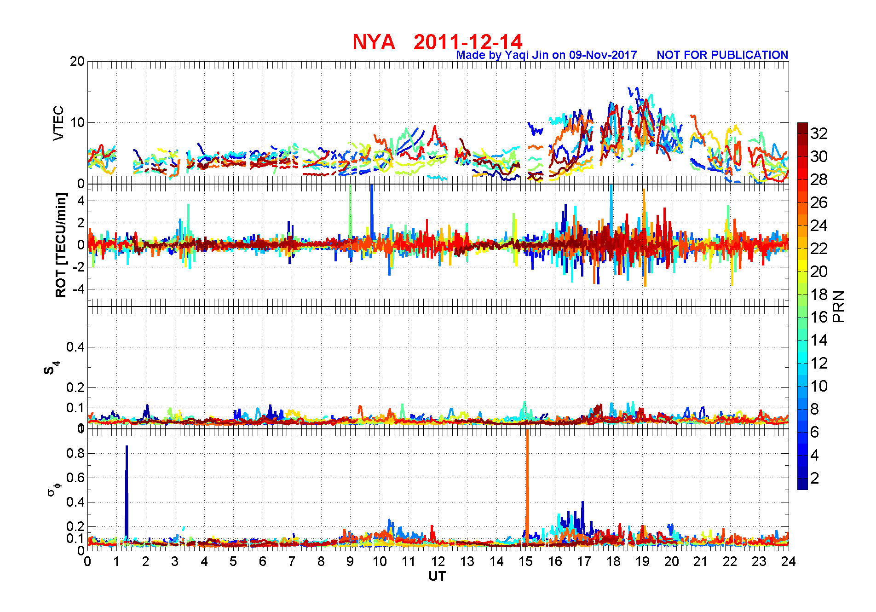The width and height of the screenshot is (876, 612).
Task: Click the "NOT FOR PUBLICATION" notice
Action: 722,55
